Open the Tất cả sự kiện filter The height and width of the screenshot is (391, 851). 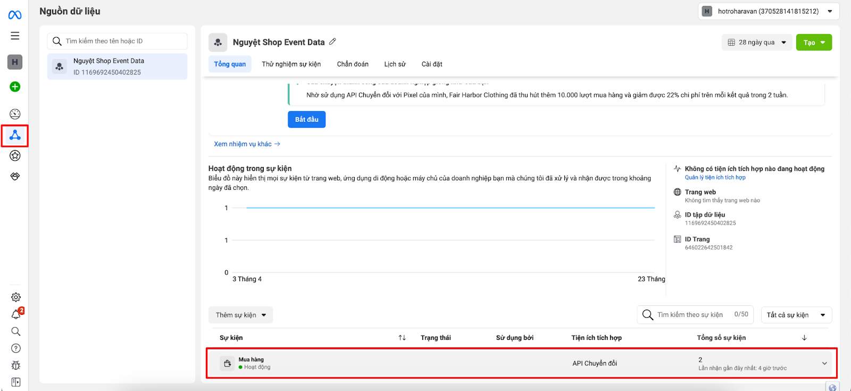(796, 315)
